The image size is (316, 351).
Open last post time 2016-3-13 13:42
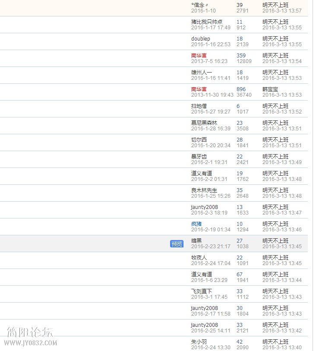click(x=282, y=330)
